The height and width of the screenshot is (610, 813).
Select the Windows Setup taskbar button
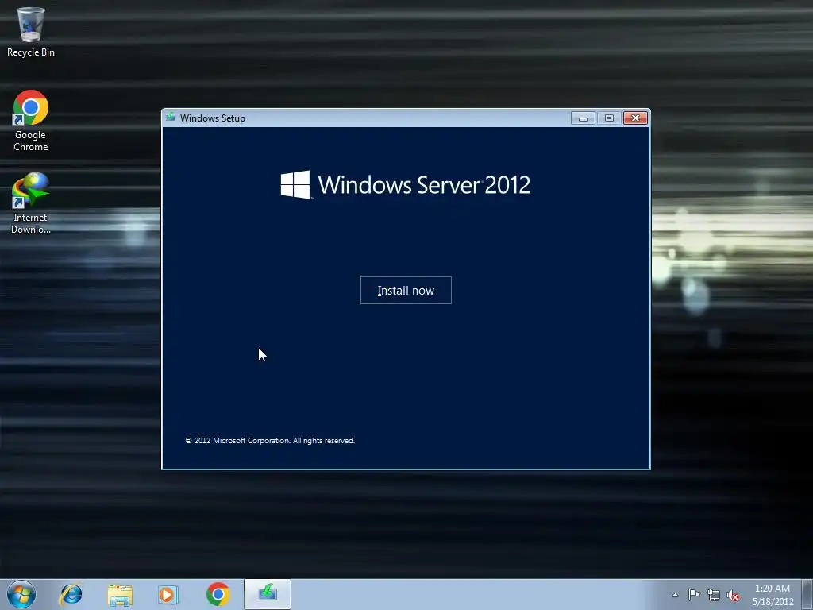click(x=268, y=594)
